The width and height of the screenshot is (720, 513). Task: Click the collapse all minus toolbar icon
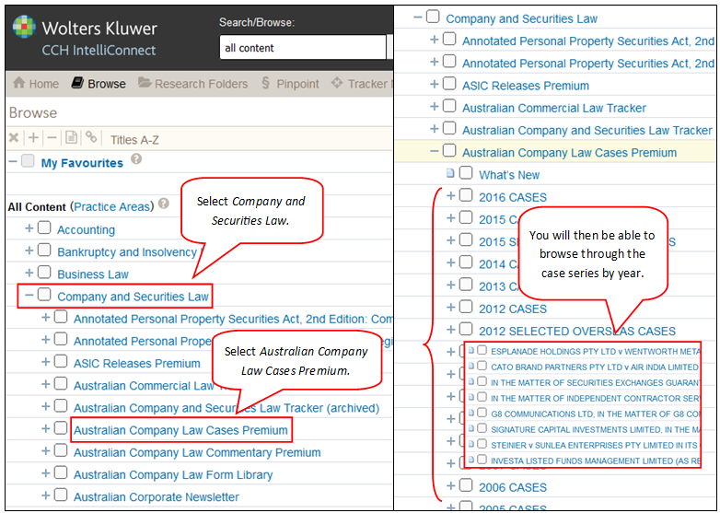tap(52, 137)
